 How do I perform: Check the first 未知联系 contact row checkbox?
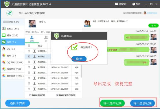pos(29,51)
